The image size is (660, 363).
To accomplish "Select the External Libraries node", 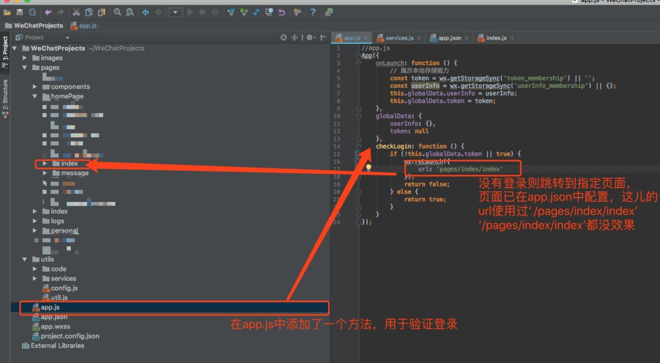I will pos(53,346).
